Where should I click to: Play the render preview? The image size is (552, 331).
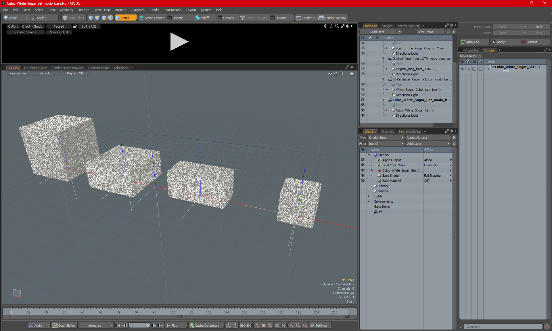(x=179, y=42)
